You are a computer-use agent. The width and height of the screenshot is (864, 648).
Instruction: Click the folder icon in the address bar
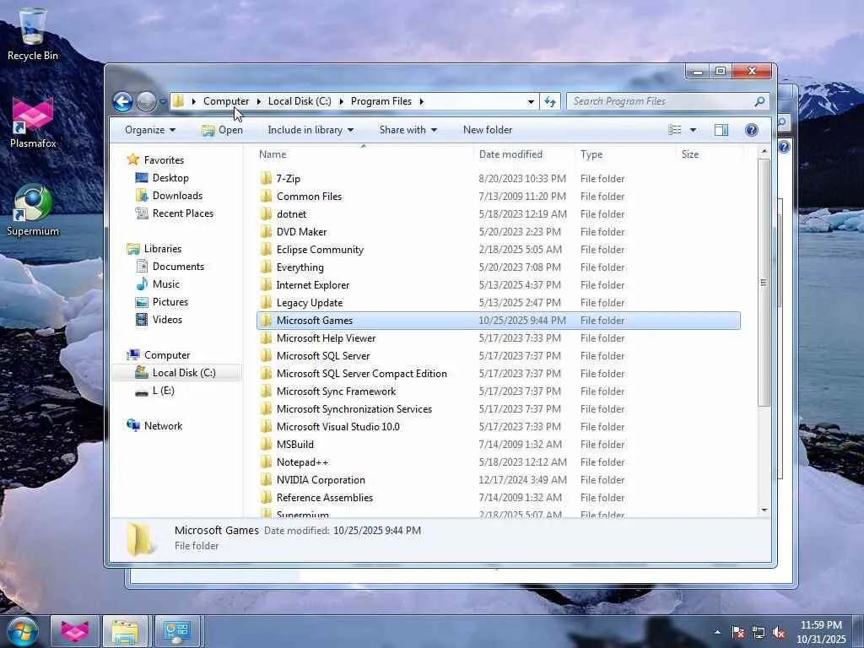coord(178,101)
